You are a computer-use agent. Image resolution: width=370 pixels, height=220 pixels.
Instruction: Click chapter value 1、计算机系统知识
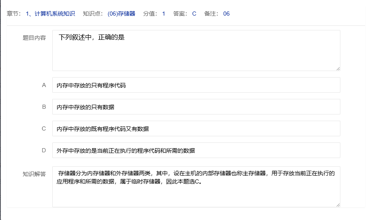(x=50, y=14)
